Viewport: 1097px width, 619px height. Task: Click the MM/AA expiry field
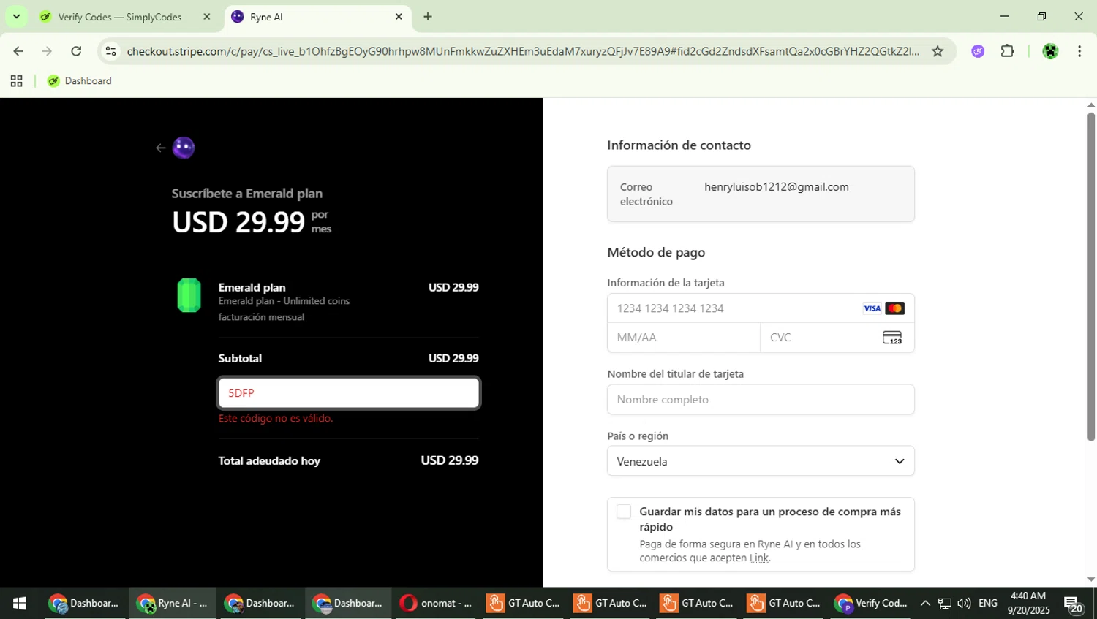684,338
